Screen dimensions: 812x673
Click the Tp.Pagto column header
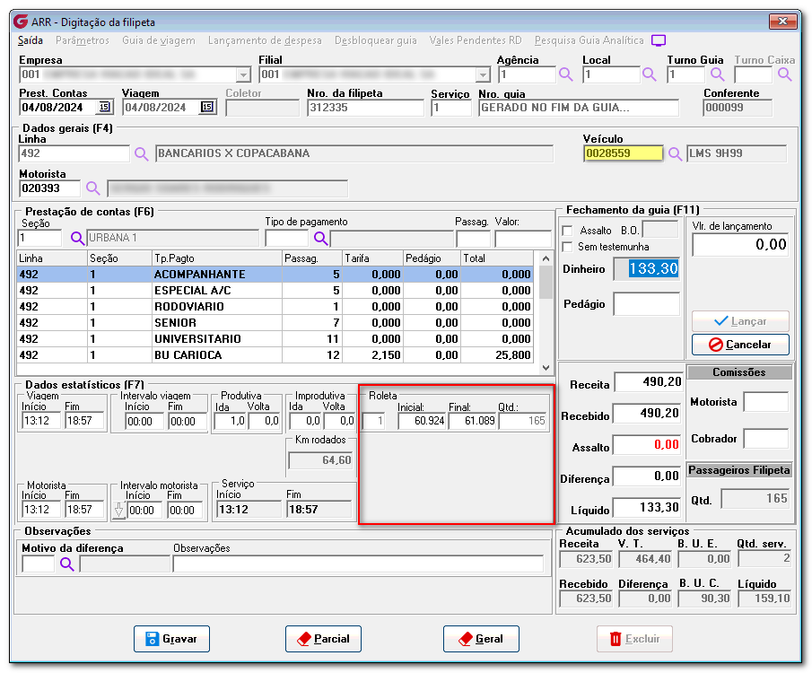pos(217,258)
